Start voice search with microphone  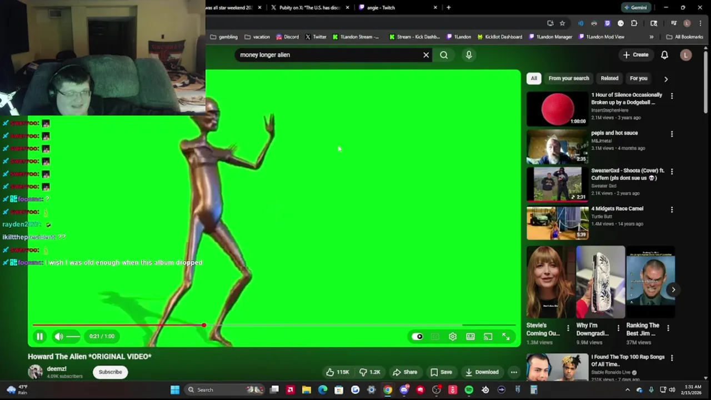coord(469,55)
